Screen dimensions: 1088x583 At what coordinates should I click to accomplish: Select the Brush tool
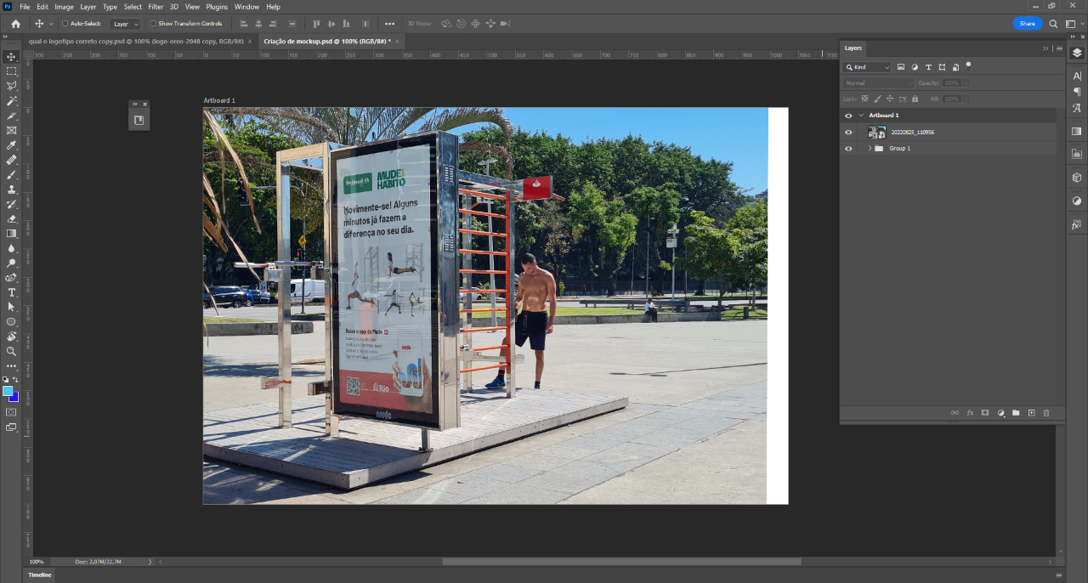[x=11, y=174]
